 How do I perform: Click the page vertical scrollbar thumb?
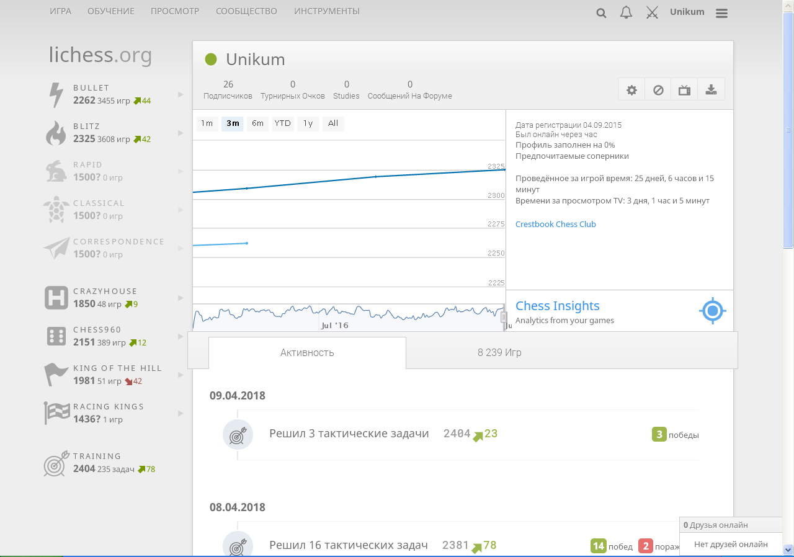(788, 130)
